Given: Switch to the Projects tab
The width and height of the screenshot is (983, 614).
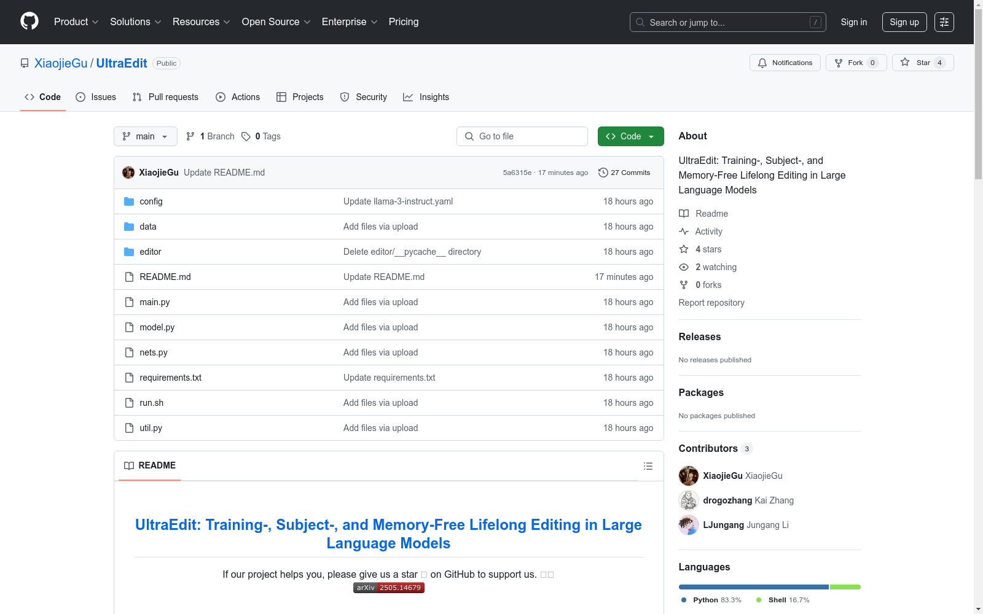Looking at the screenshot, I should (300, 97).
